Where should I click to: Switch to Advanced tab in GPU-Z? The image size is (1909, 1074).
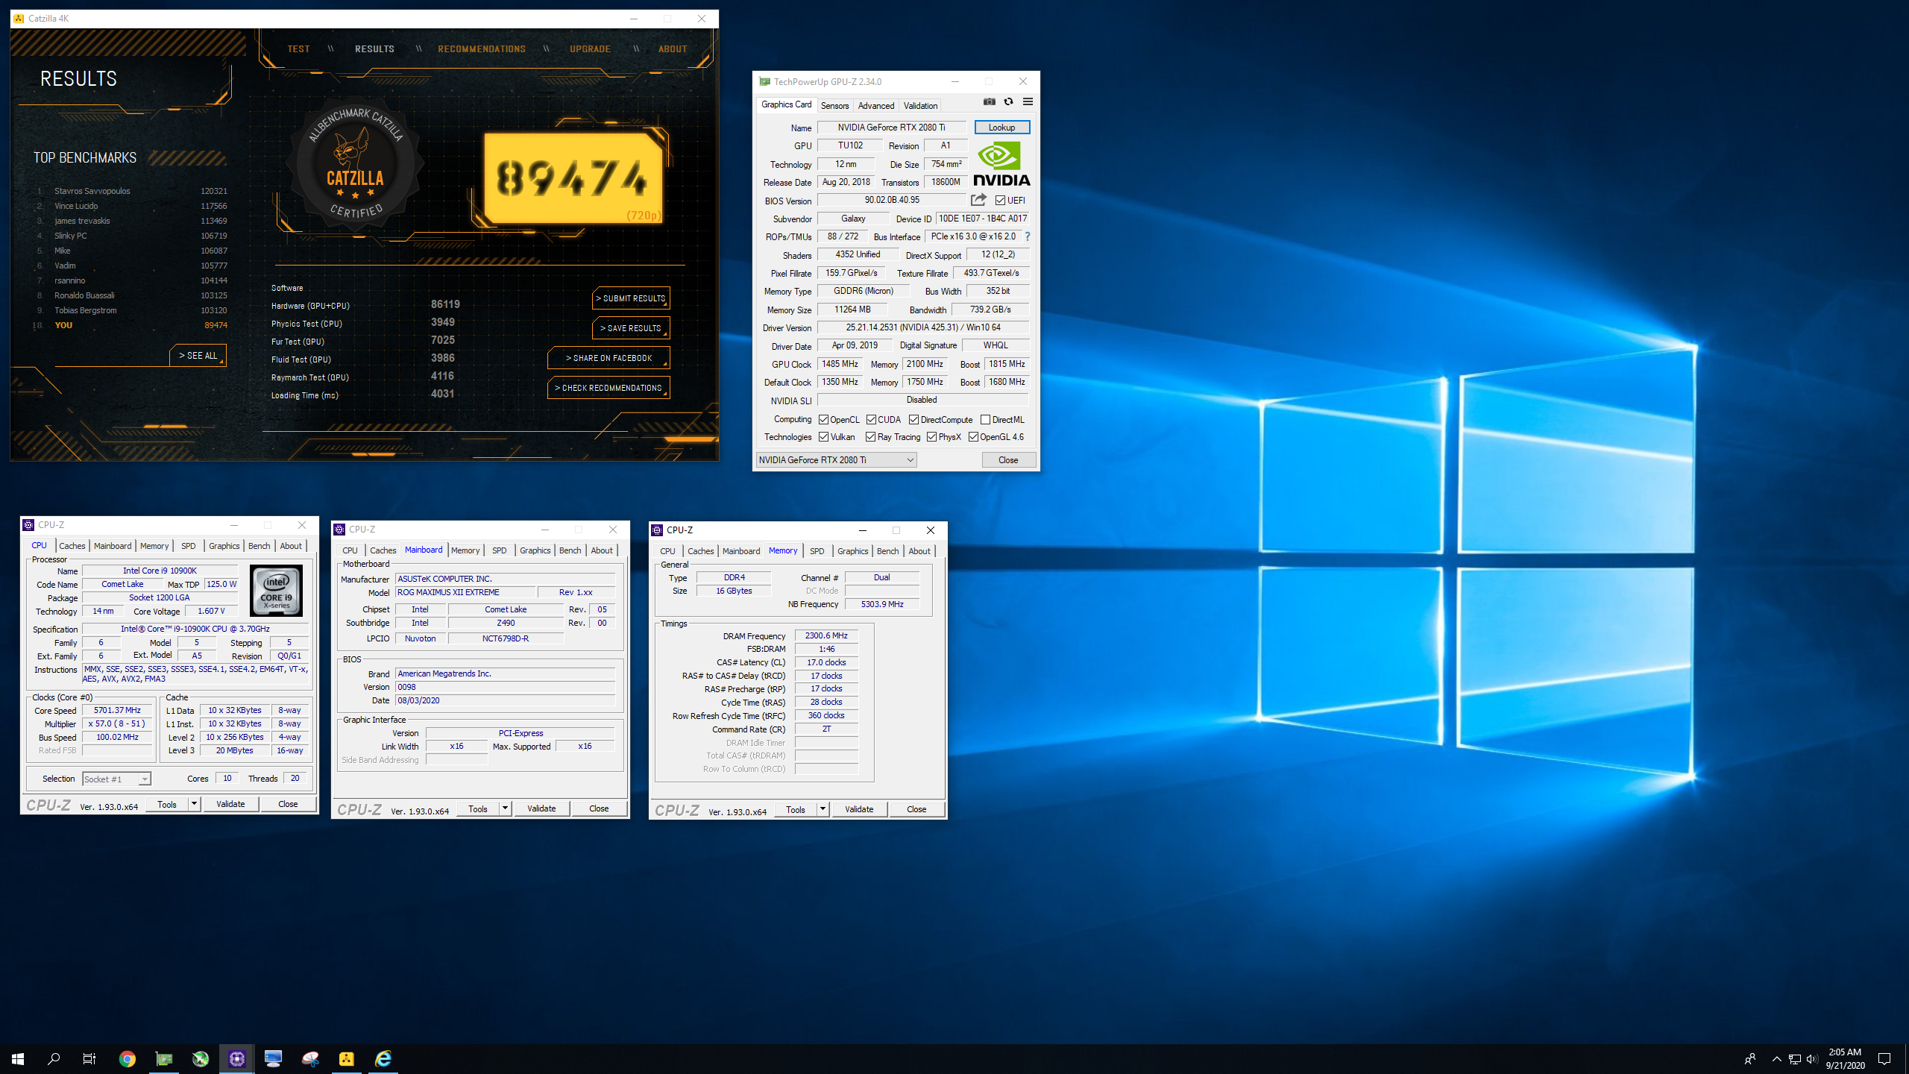pos(875,106)
